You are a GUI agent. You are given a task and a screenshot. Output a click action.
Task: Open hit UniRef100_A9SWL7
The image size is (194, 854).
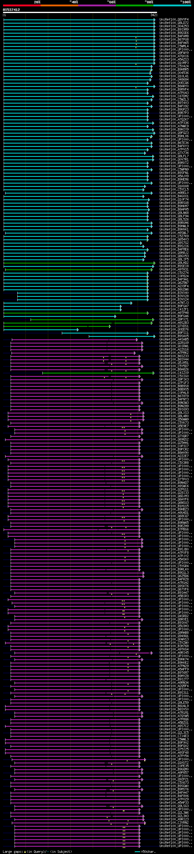(x=174, y=233)
